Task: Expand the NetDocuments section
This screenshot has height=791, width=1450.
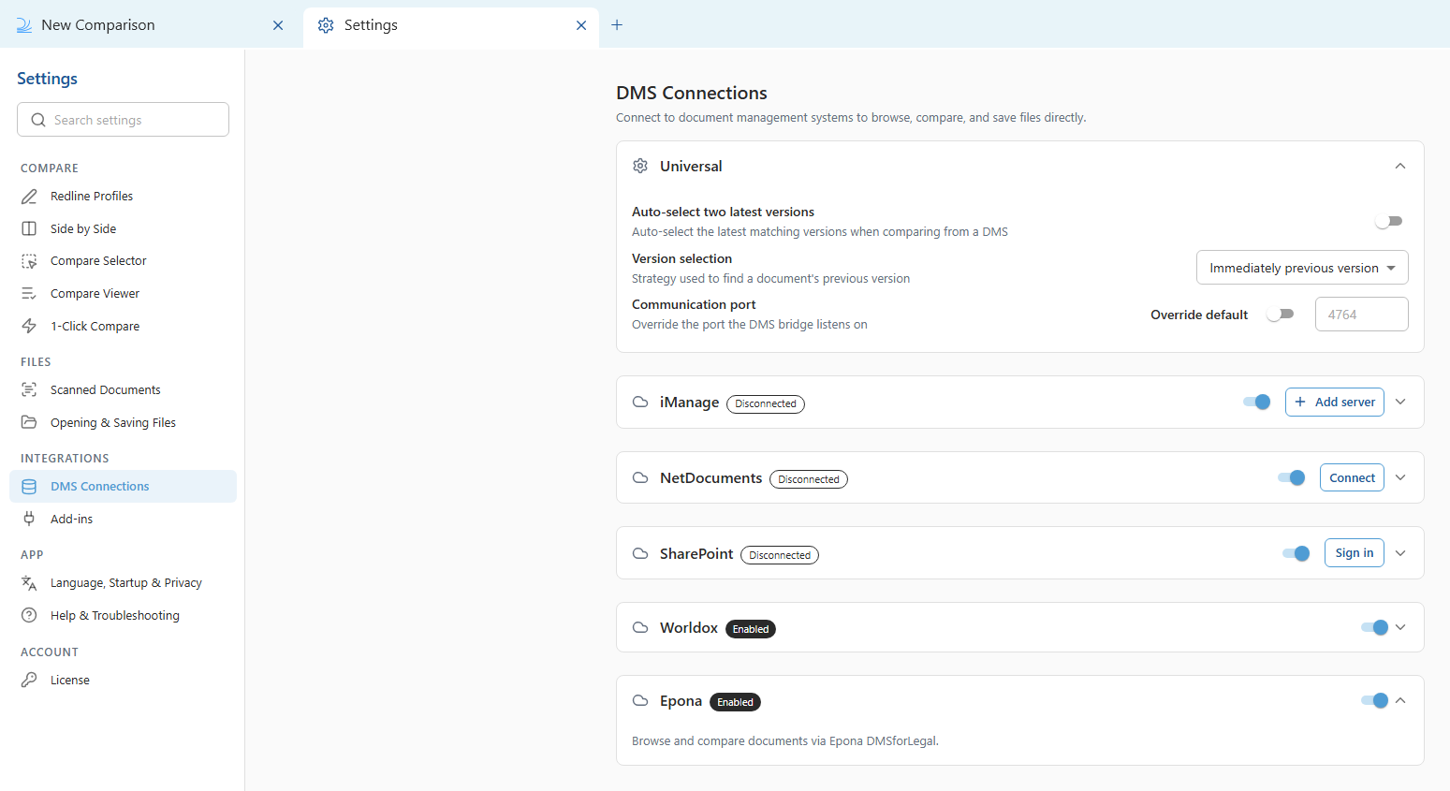Action: coord(1400,477)
